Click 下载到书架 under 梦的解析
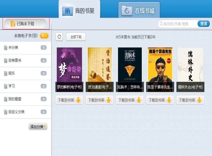Image resolution: width=212 pixels, height=156 pixels. (69, 100)
